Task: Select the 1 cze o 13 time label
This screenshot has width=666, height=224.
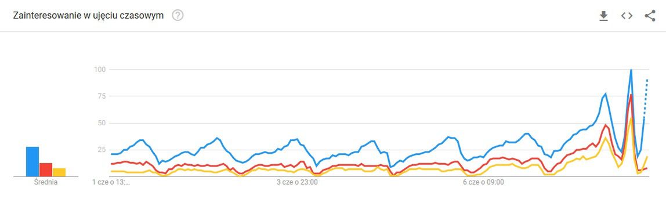Action: pyautogui.click(x=111, y=183)
